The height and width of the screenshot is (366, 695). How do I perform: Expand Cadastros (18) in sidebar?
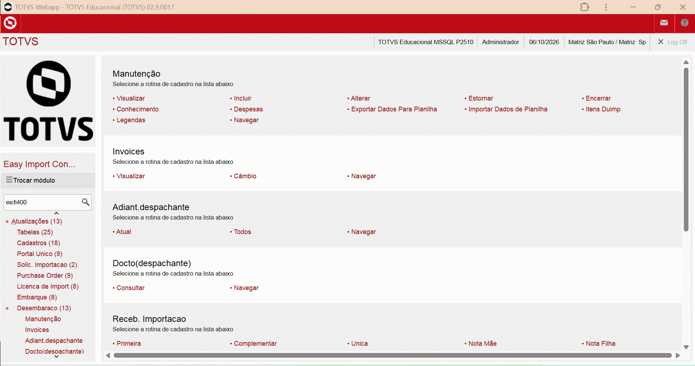pos(38,243)
